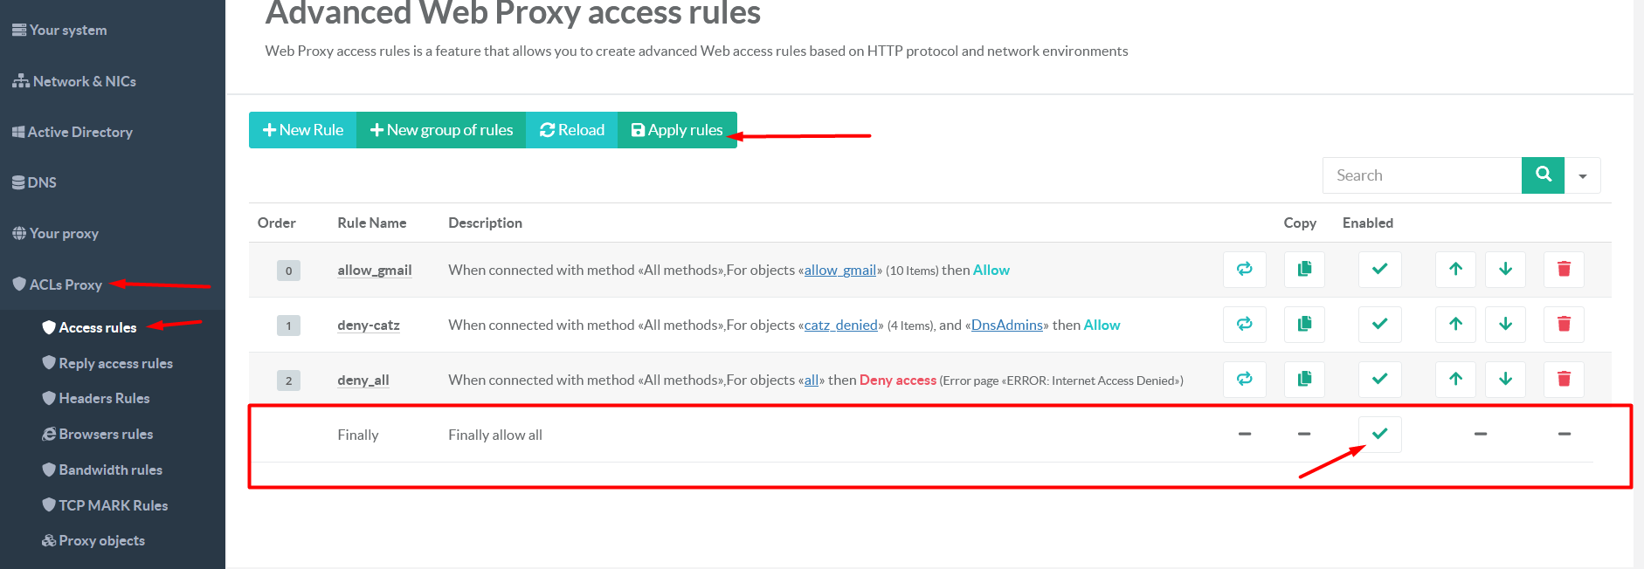The image size is (1644, 569).
Task: Open the catz_denied objects link
Action: [x=839, y=325]
